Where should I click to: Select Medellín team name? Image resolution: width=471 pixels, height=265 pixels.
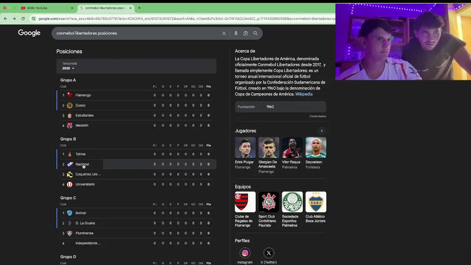tap(82, 125)
